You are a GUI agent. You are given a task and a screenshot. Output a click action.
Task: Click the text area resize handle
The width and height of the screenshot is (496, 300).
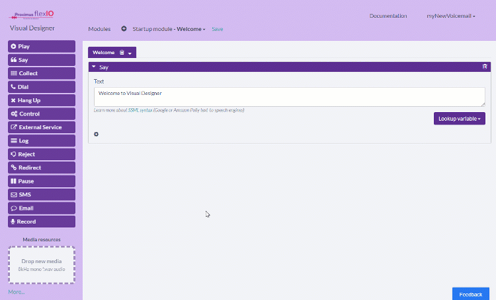coord(483,104)
